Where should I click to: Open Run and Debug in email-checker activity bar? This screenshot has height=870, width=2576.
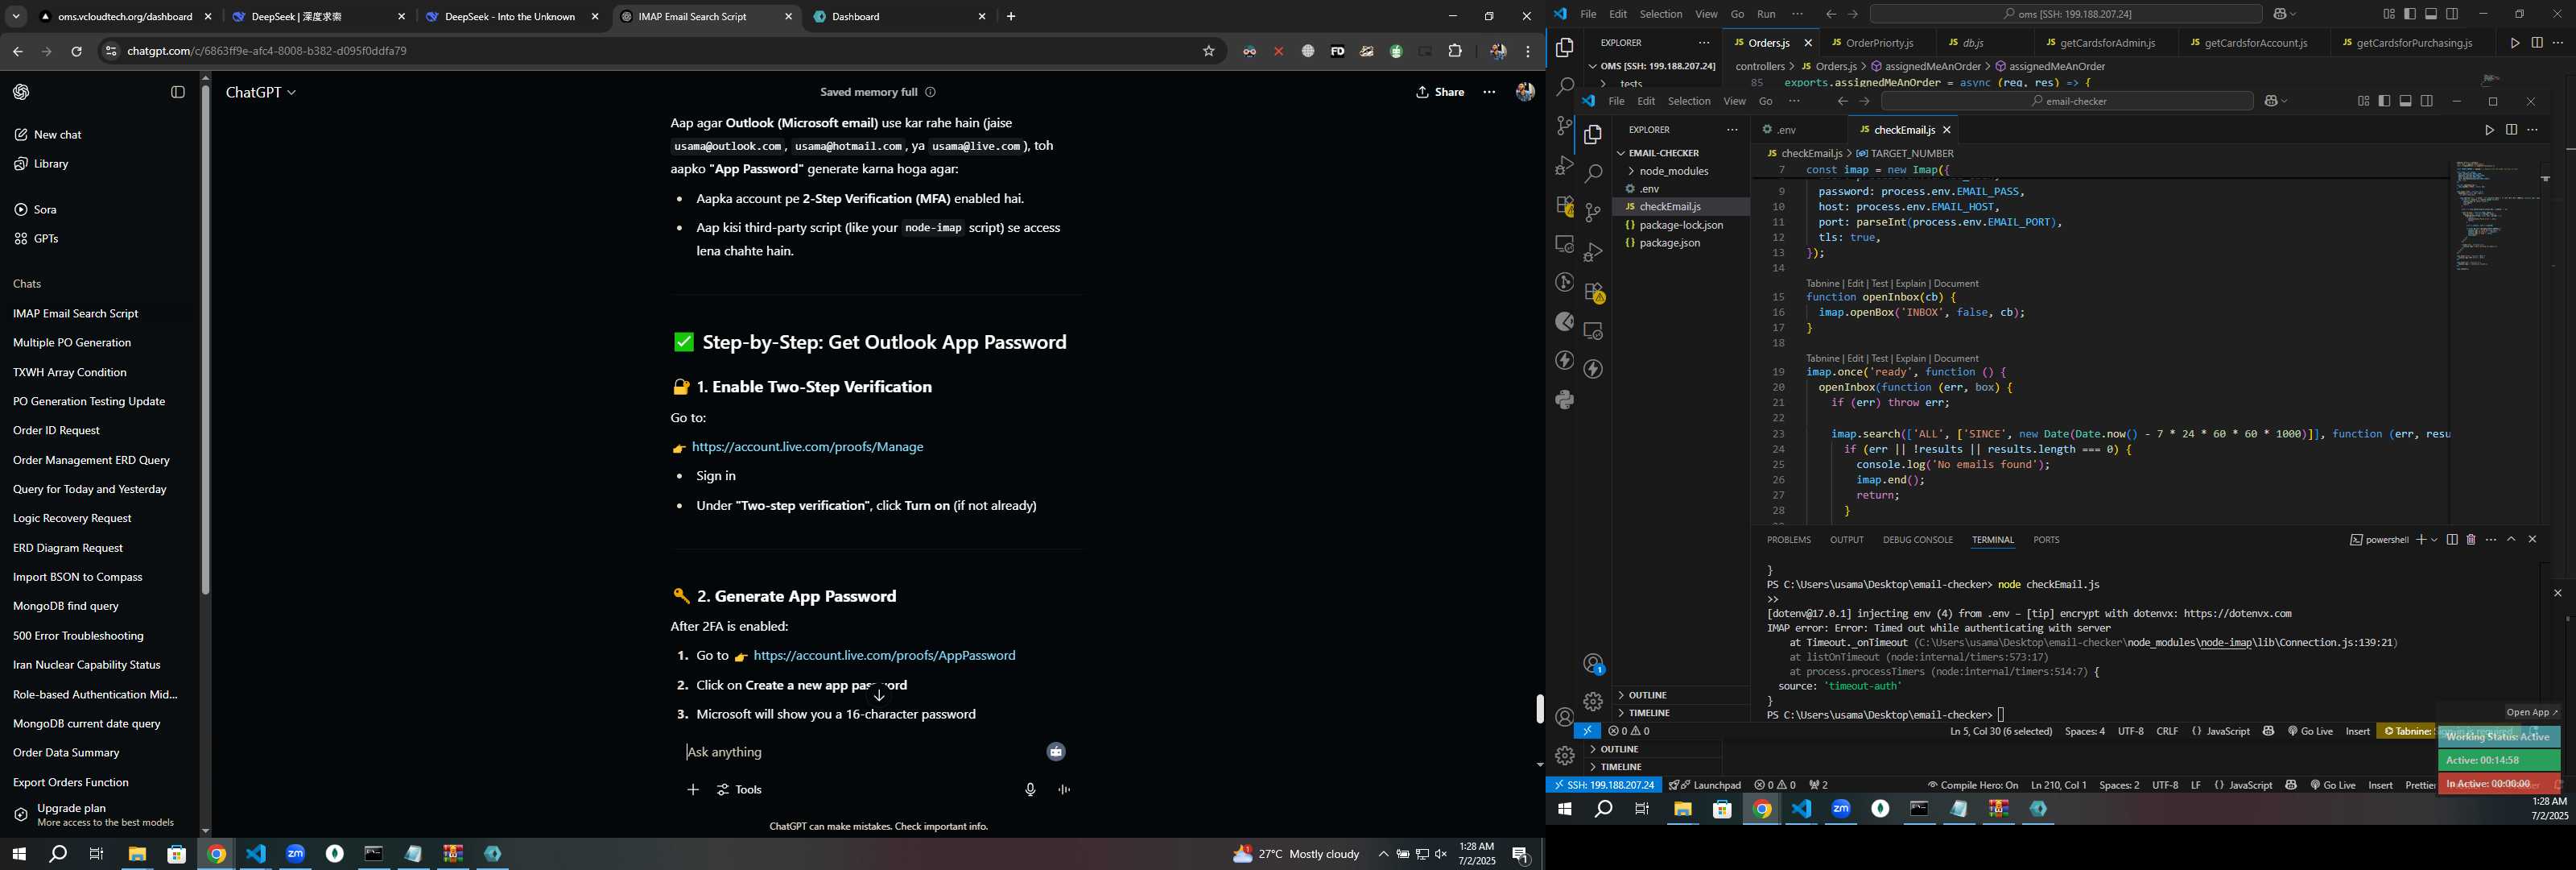pos(1593,251)
